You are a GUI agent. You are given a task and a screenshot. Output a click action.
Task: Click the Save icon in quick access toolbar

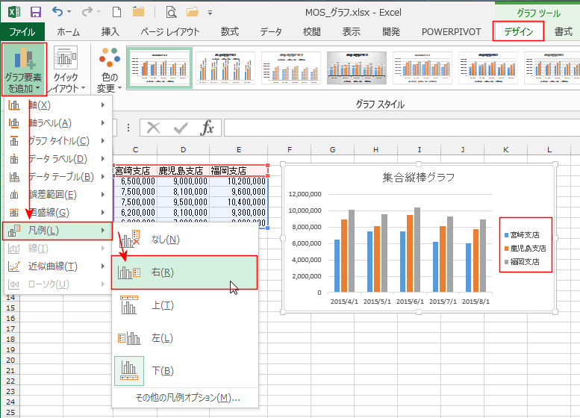pos(36,13)
